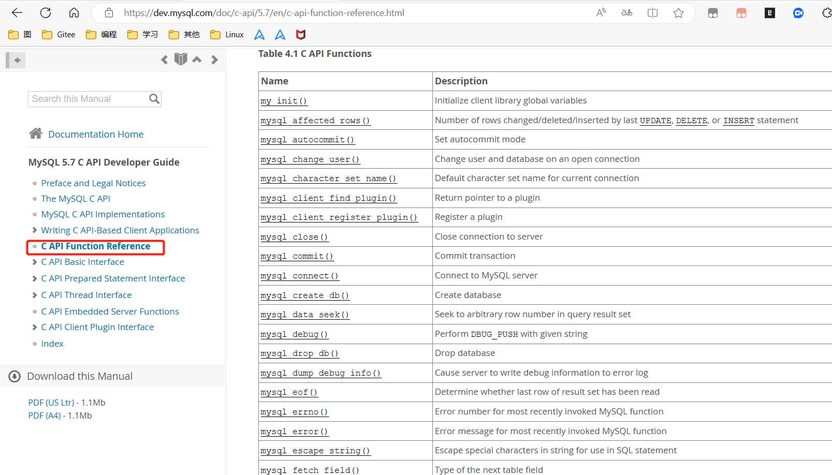Open the INSERT statement link
Screen dimensions: 832x475
[739, 121]
